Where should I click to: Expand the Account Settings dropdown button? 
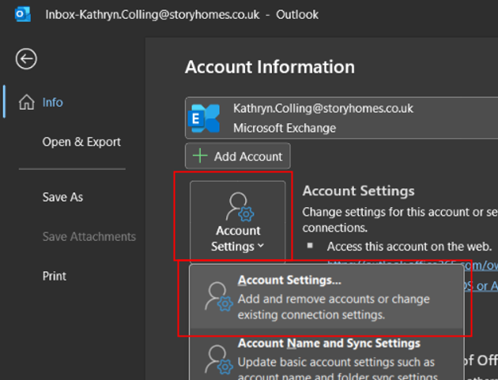pos(238,221)
